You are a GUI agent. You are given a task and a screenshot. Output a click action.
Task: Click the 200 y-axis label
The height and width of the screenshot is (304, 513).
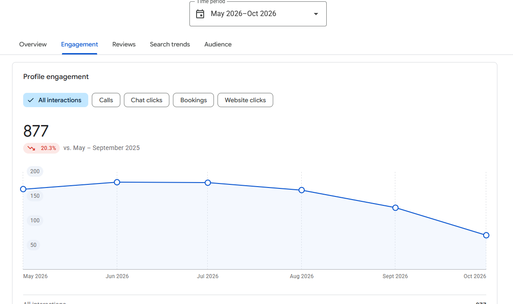[35, 171]
